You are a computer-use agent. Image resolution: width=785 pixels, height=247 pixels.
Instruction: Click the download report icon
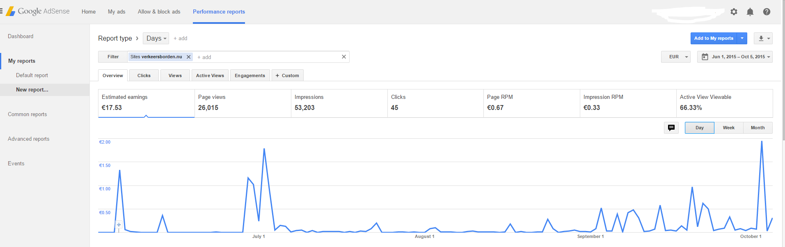tap(763, 38)
